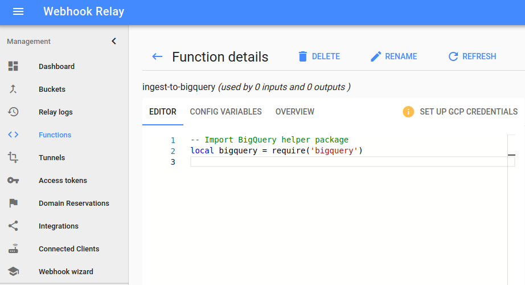
Task: Open Webhook wizard in the sidebar
Action: (65, 271)
